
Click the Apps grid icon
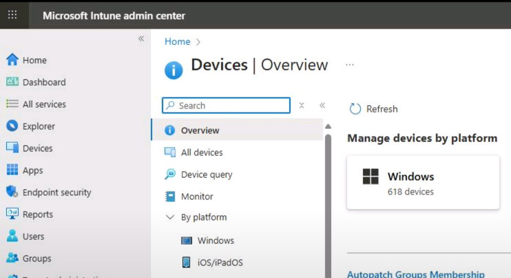tap(13, 170)
